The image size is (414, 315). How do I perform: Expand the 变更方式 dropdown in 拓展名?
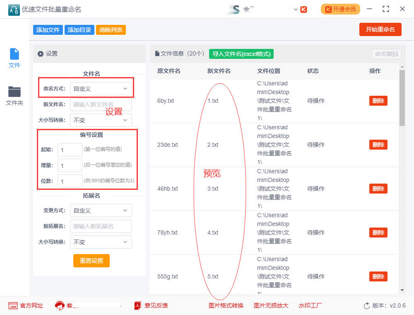click(101, 211)
